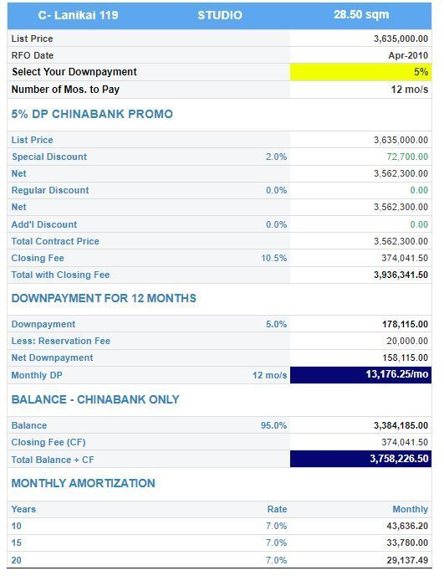Select the 10 years amortization row
The height and width of the screenshot is (576, 444).
tap(219, 526)
